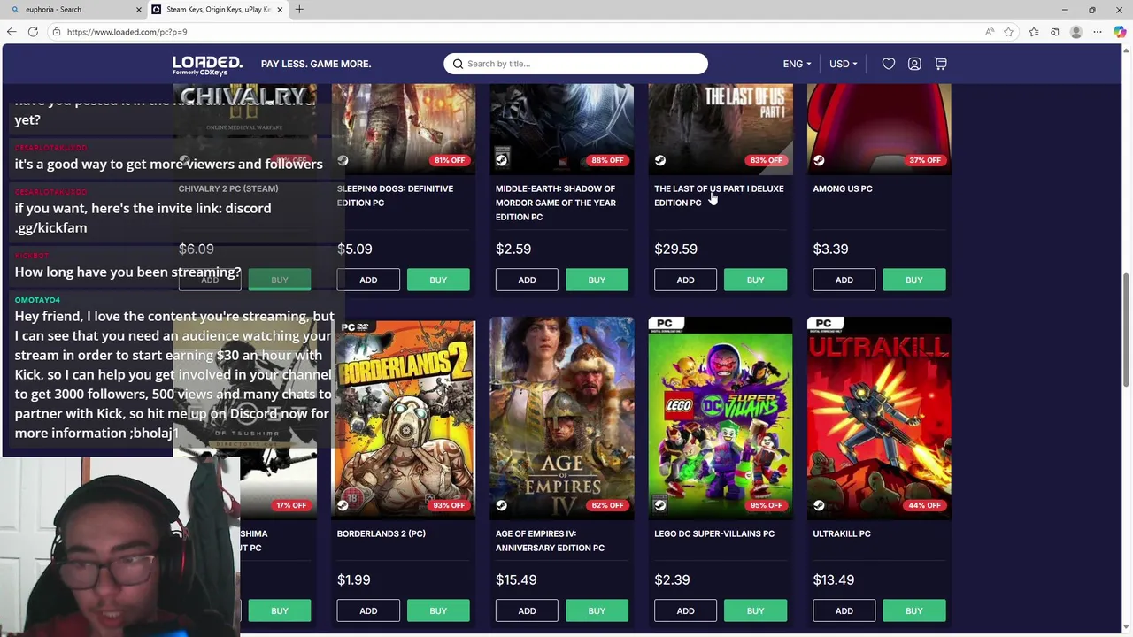
Task: Add LEGO DC Super-Villains to cart
Action: coord(685,610)
